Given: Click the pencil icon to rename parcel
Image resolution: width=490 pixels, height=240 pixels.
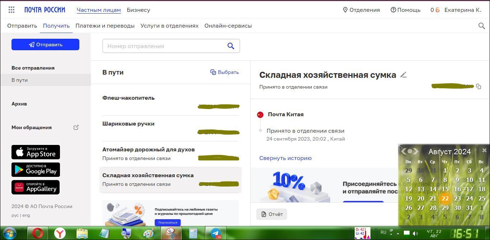Looking at the screenshot, I should click(x=403, y=75).
